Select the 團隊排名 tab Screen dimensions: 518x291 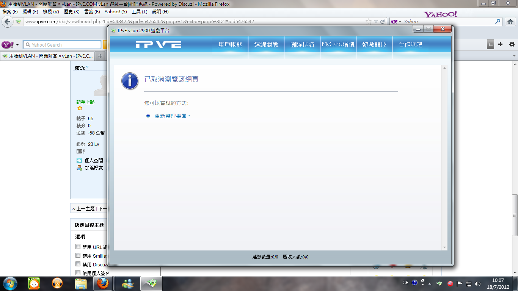(302, 45)
